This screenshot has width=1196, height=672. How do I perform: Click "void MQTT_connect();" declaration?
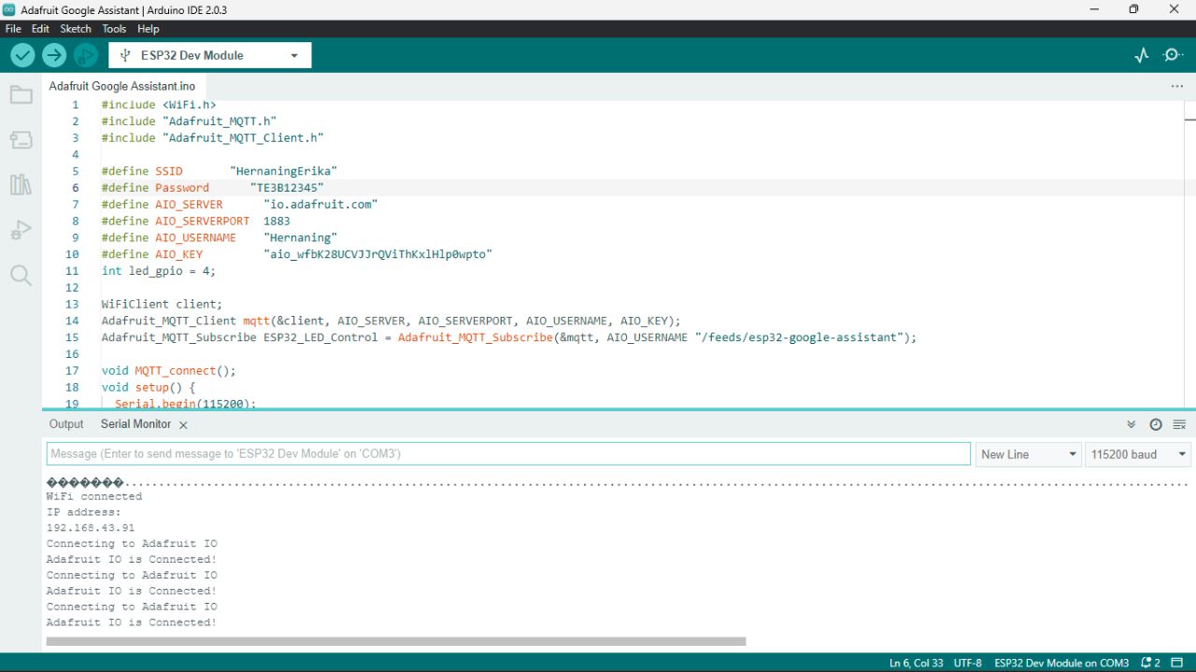[169, 371]
